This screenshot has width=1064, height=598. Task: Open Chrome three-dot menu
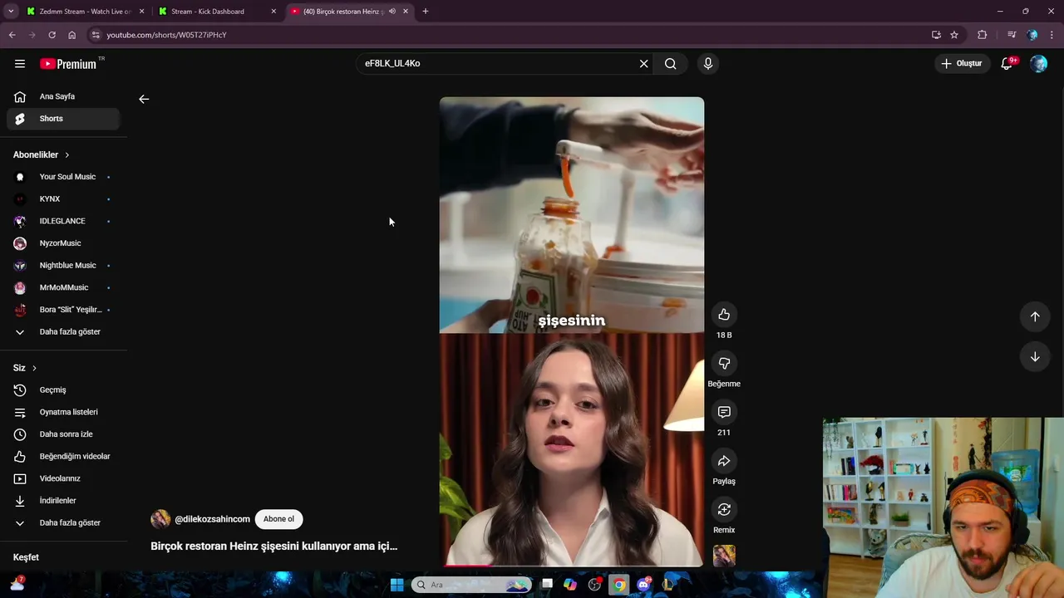[1052, 35]
